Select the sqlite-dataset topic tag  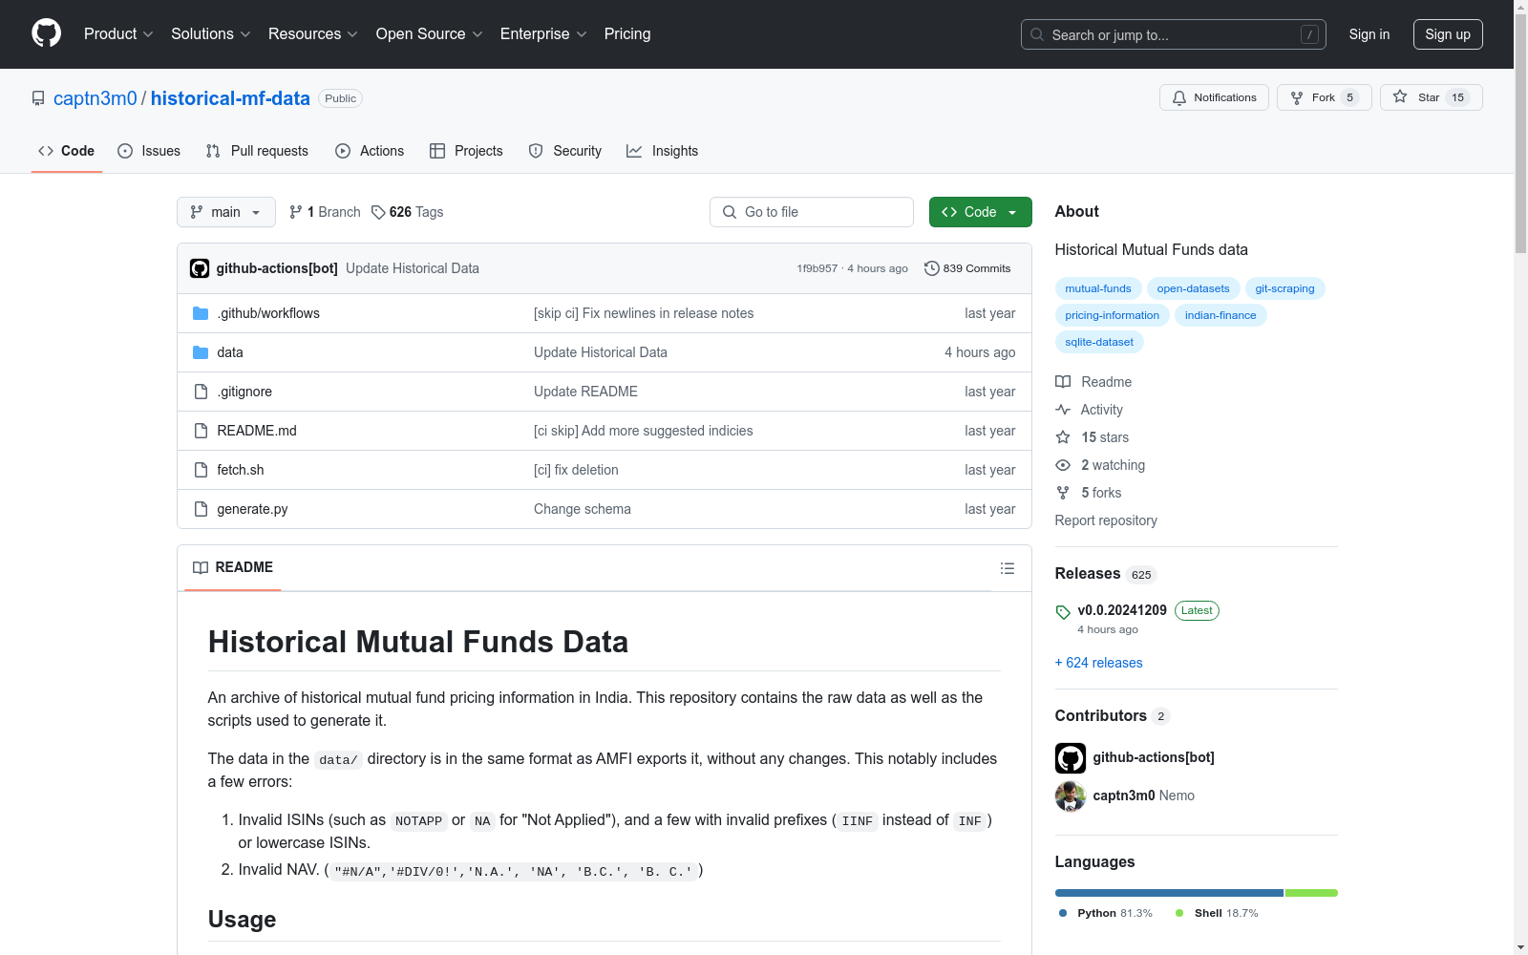(x=1099, y=342)
